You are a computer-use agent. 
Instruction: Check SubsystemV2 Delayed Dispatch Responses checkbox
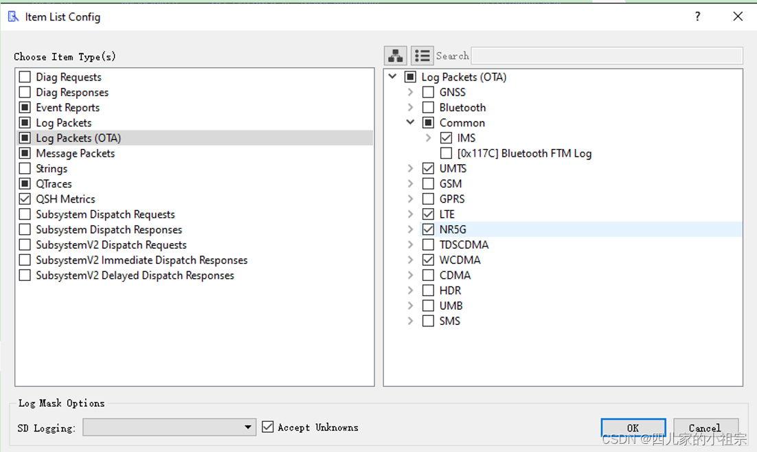(25, 275)
